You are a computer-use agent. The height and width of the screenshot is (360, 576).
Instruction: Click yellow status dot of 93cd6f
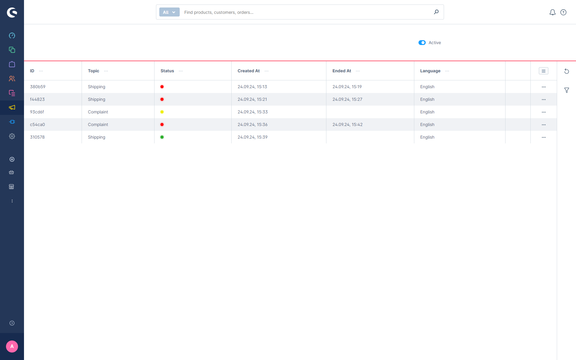pyautogui.click(x=162, y=112)
